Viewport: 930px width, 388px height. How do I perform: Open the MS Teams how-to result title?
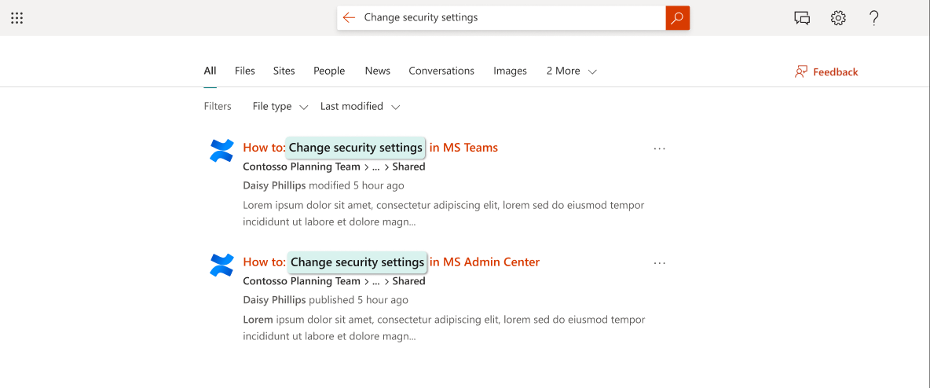point(370,148)
